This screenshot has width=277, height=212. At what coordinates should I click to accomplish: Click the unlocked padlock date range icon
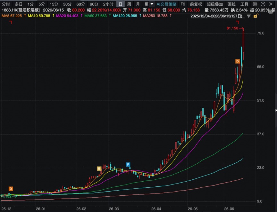click(x=256, y=16)
